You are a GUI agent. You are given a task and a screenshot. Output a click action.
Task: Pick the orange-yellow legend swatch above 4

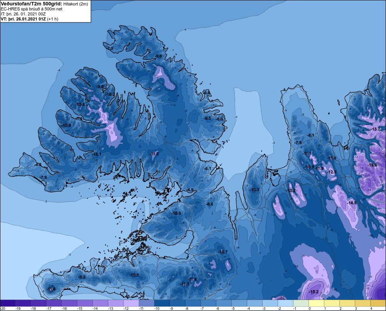378,303
